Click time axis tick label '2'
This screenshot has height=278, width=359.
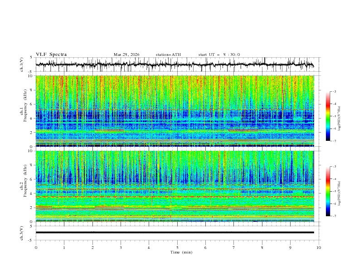(x=92, y=248)
